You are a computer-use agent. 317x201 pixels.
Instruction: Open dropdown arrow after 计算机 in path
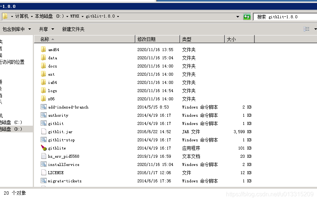coord(32,16)
